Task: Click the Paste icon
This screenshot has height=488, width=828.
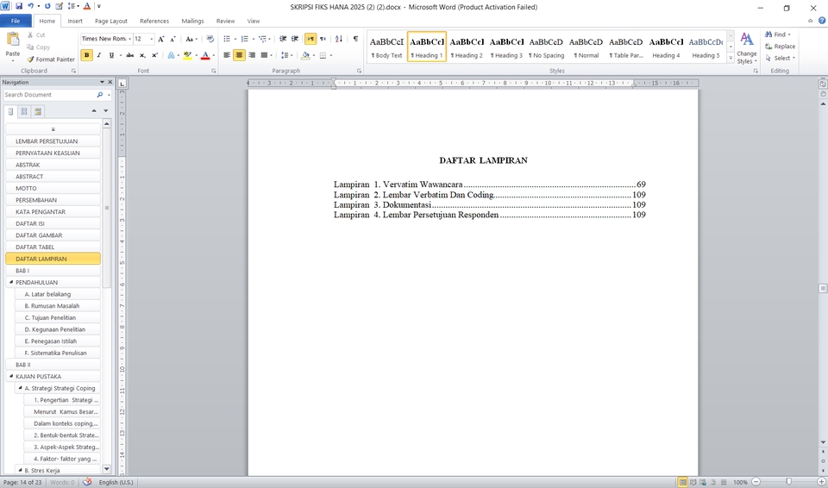Action: (x=13, y=40)
